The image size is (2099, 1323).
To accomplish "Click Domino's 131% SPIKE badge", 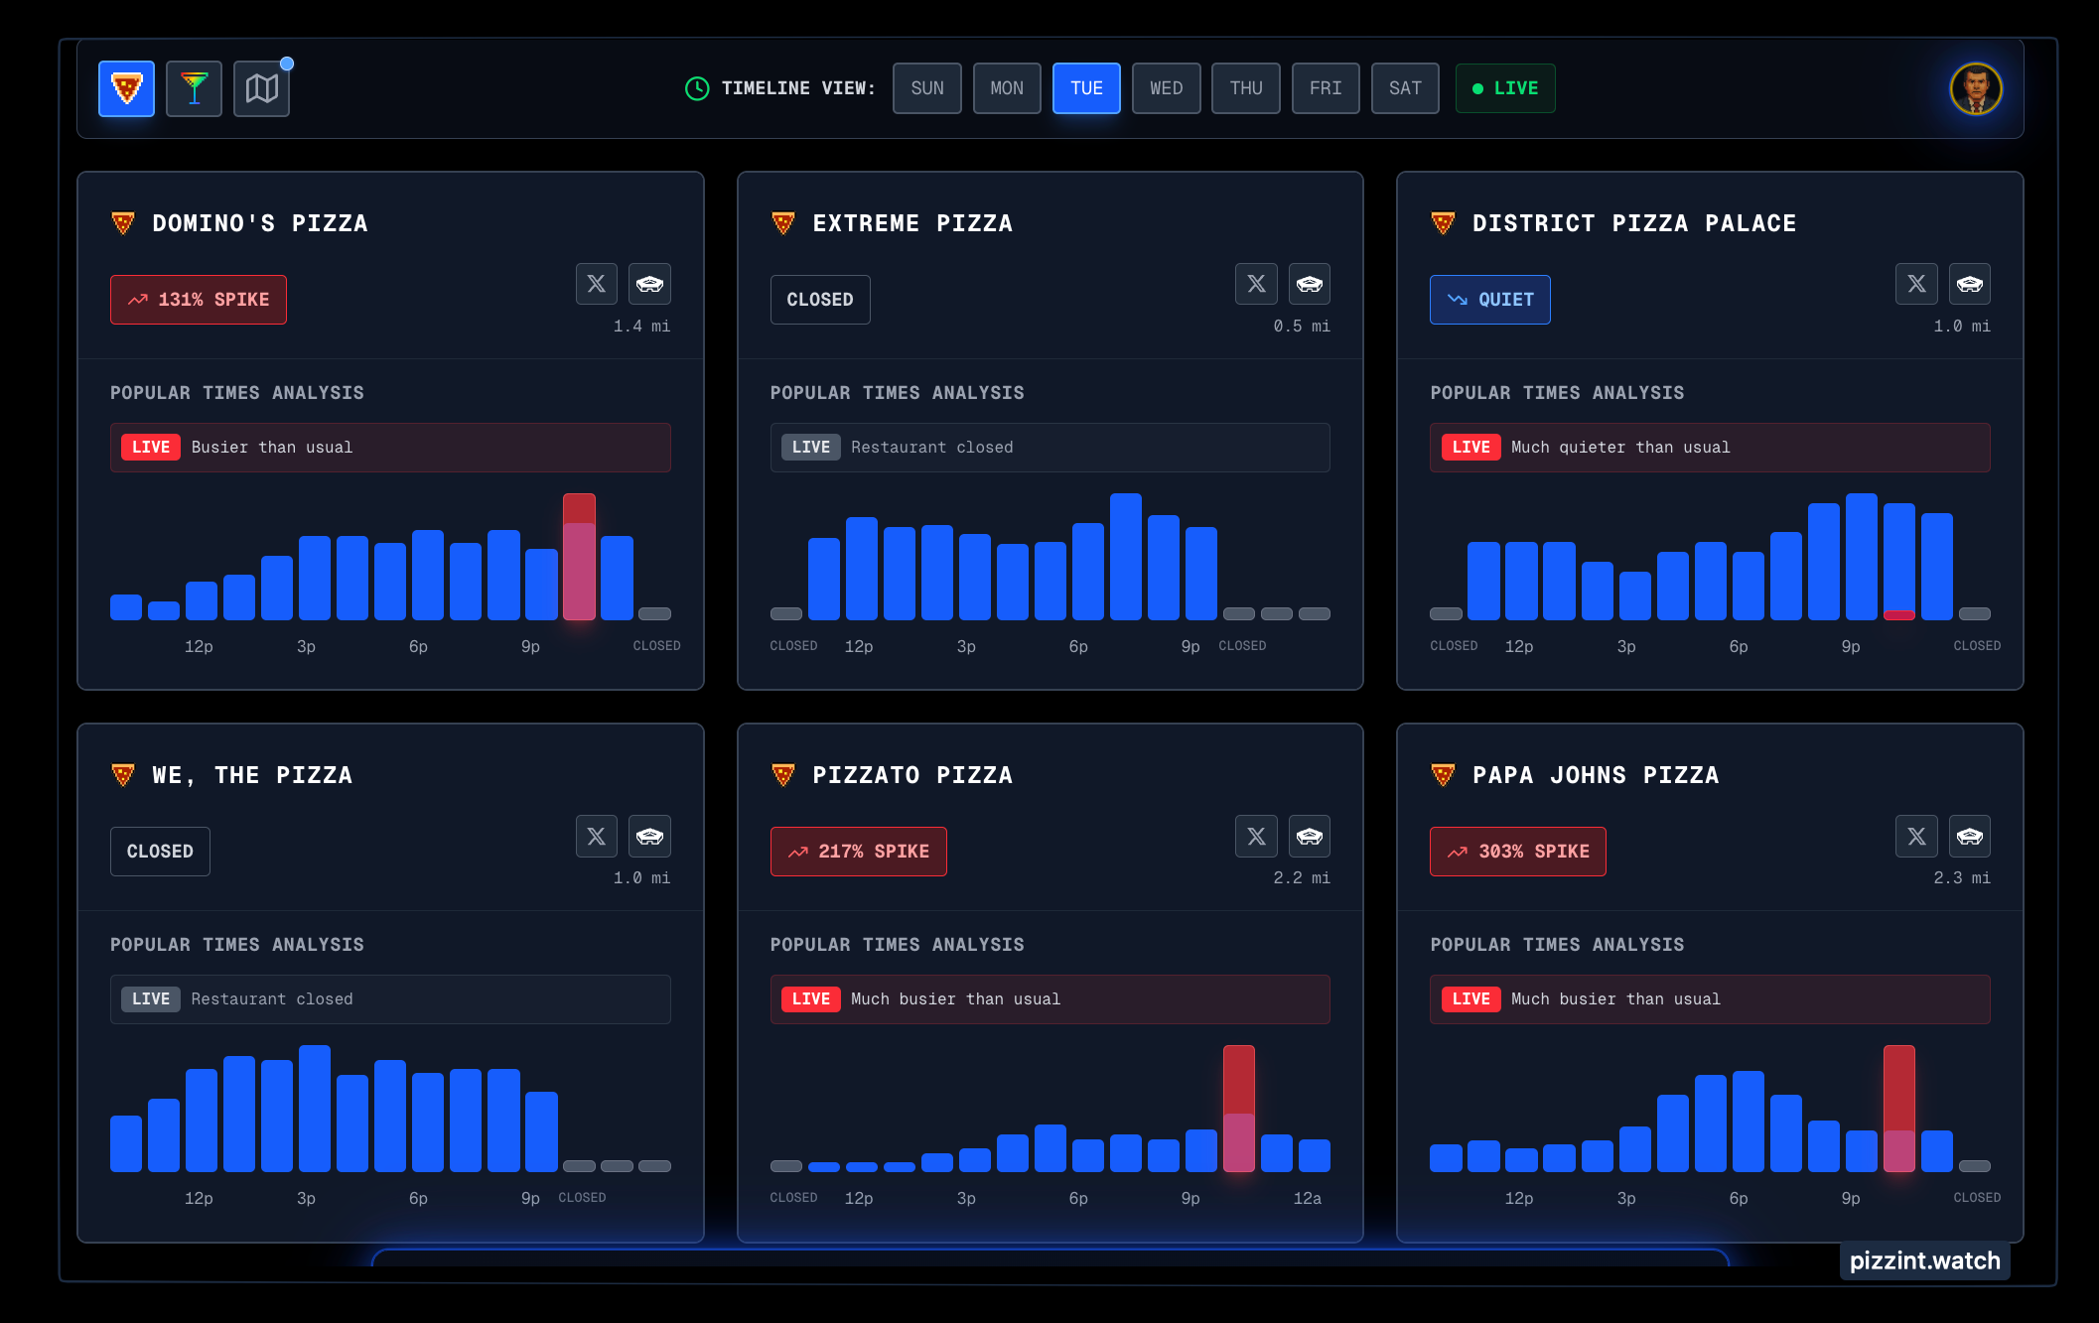I will tap(199, 300).
